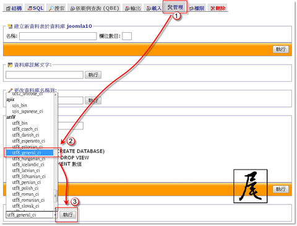Select utf8_lithuanian_ci in the collation list
Viewport: 297px width, 226px height.
click(30, 176)
